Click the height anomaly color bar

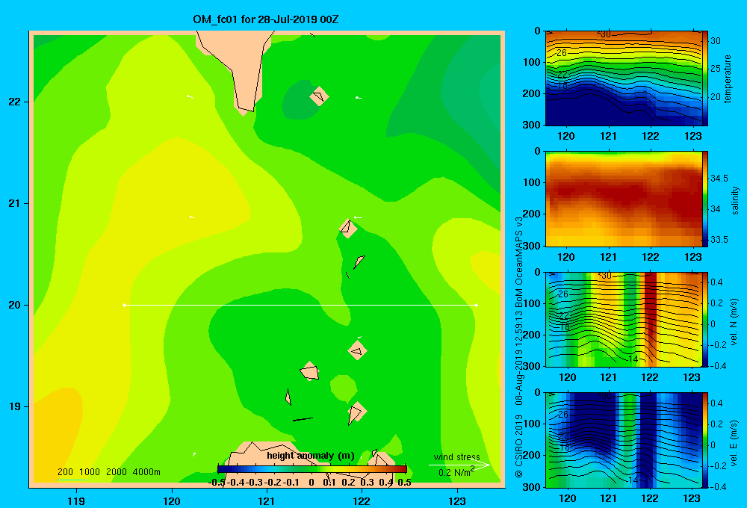[312, 469]
